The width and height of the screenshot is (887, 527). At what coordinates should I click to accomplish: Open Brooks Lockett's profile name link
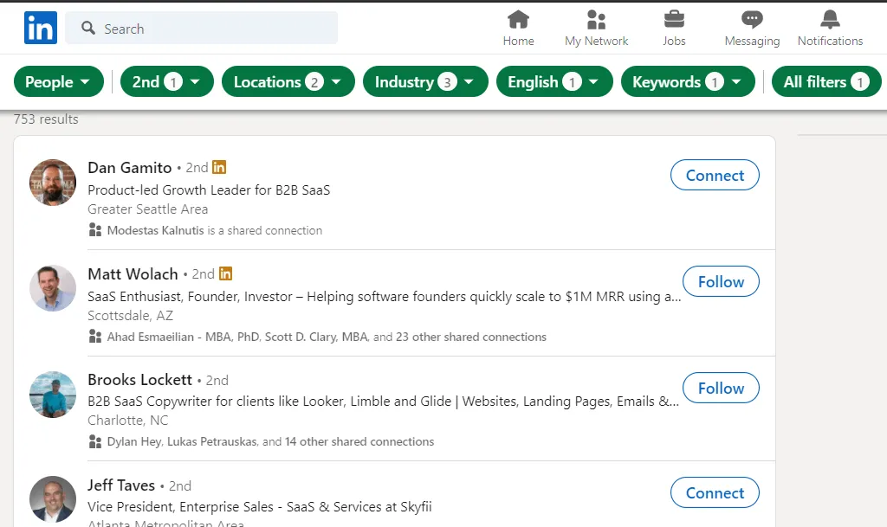tap(139, 380)
